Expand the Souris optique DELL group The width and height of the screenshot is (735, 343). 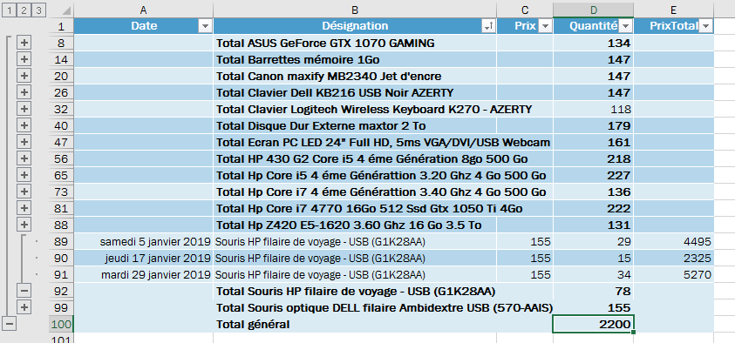(x=24, y=307)
